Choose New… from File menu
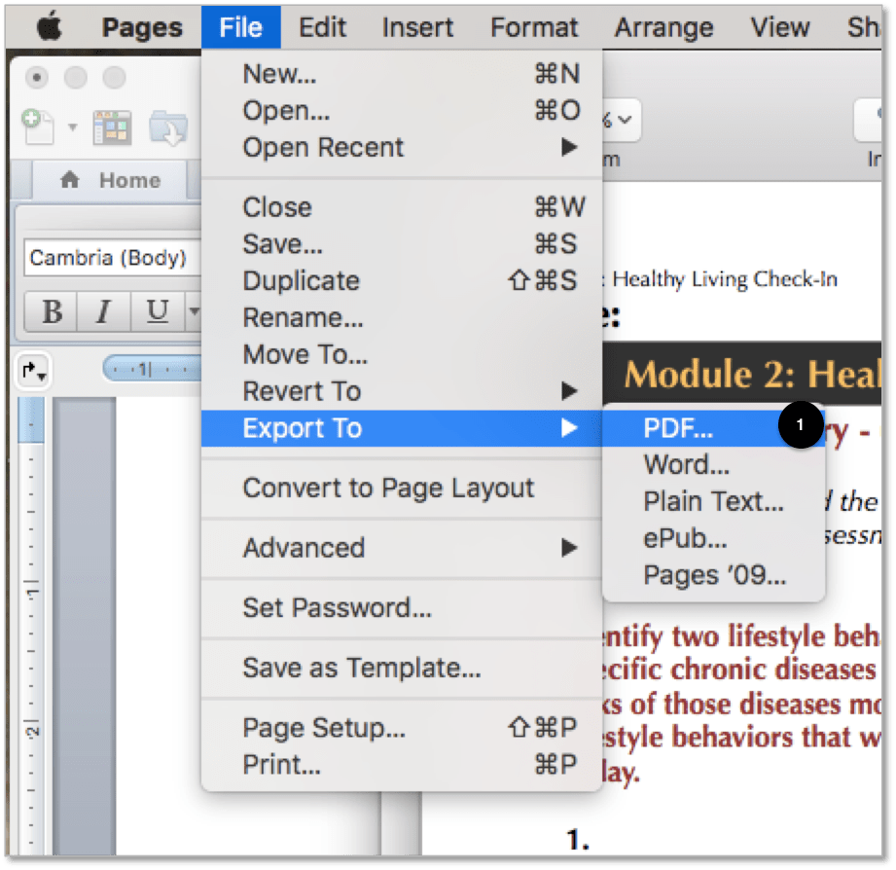Viewport: 896px width, 870px height. pos(402,74)
